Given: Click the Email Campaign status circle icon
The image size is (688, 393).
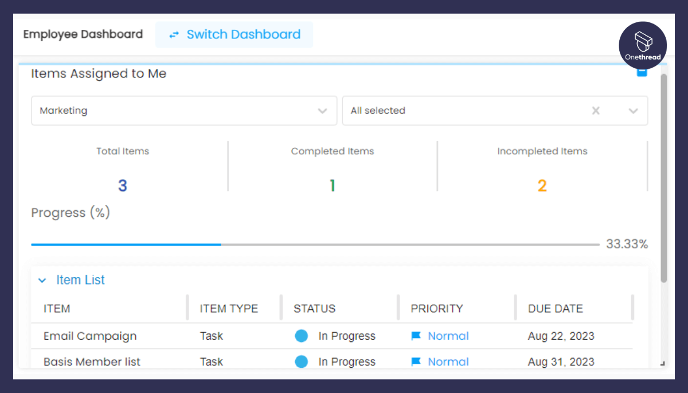Looking at the screenshot, I should 302,336.
